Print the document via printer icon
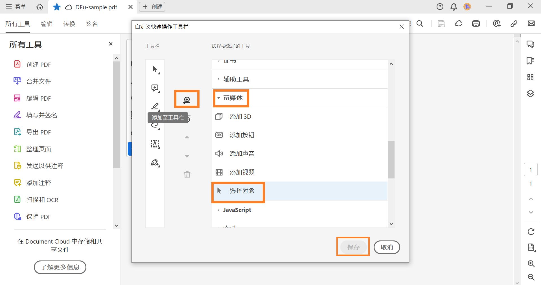 [x=476, y=24]
